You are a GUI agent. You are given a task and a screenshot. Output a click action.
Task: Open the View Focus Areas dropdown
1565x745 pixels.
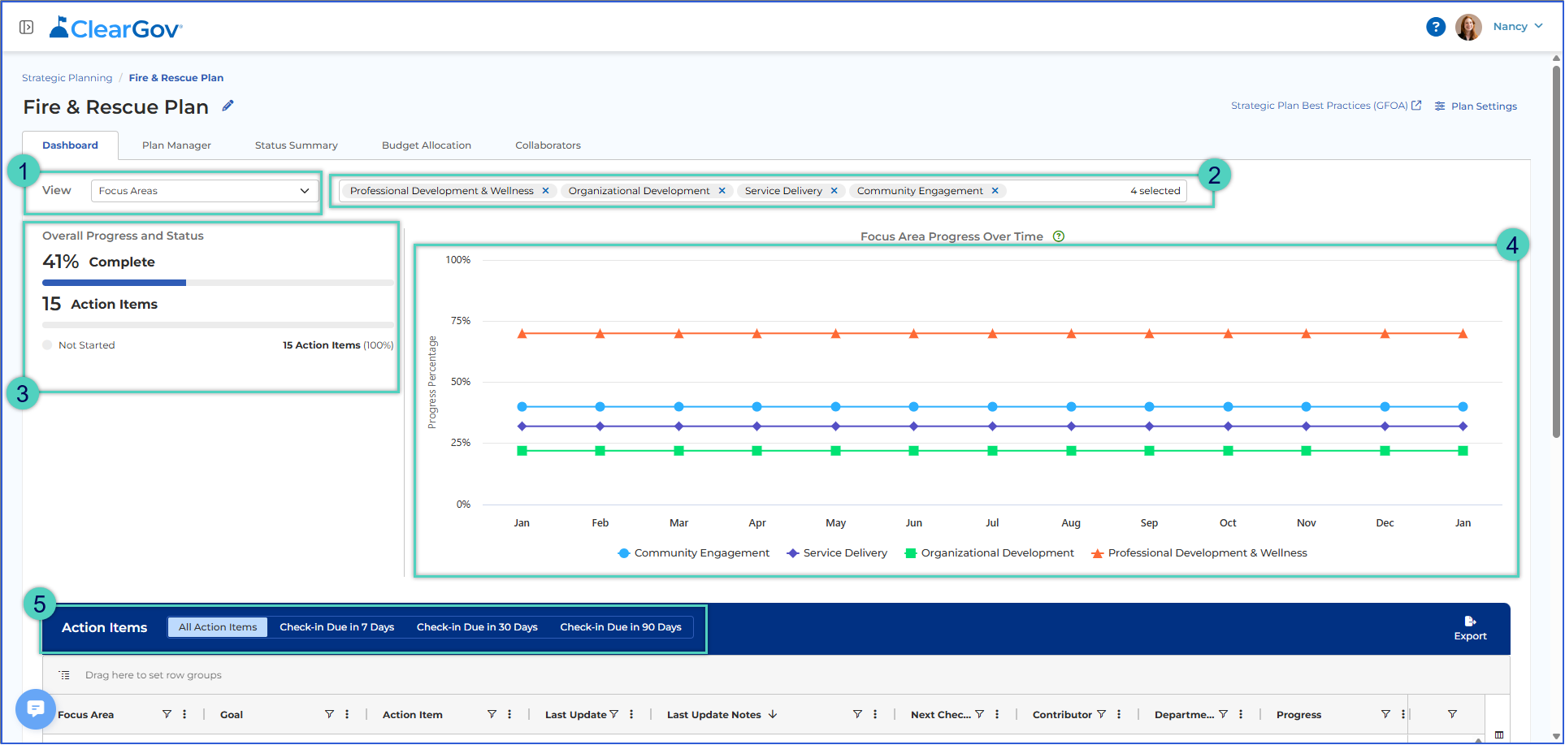pyautogui.click(x=203, y=191)
